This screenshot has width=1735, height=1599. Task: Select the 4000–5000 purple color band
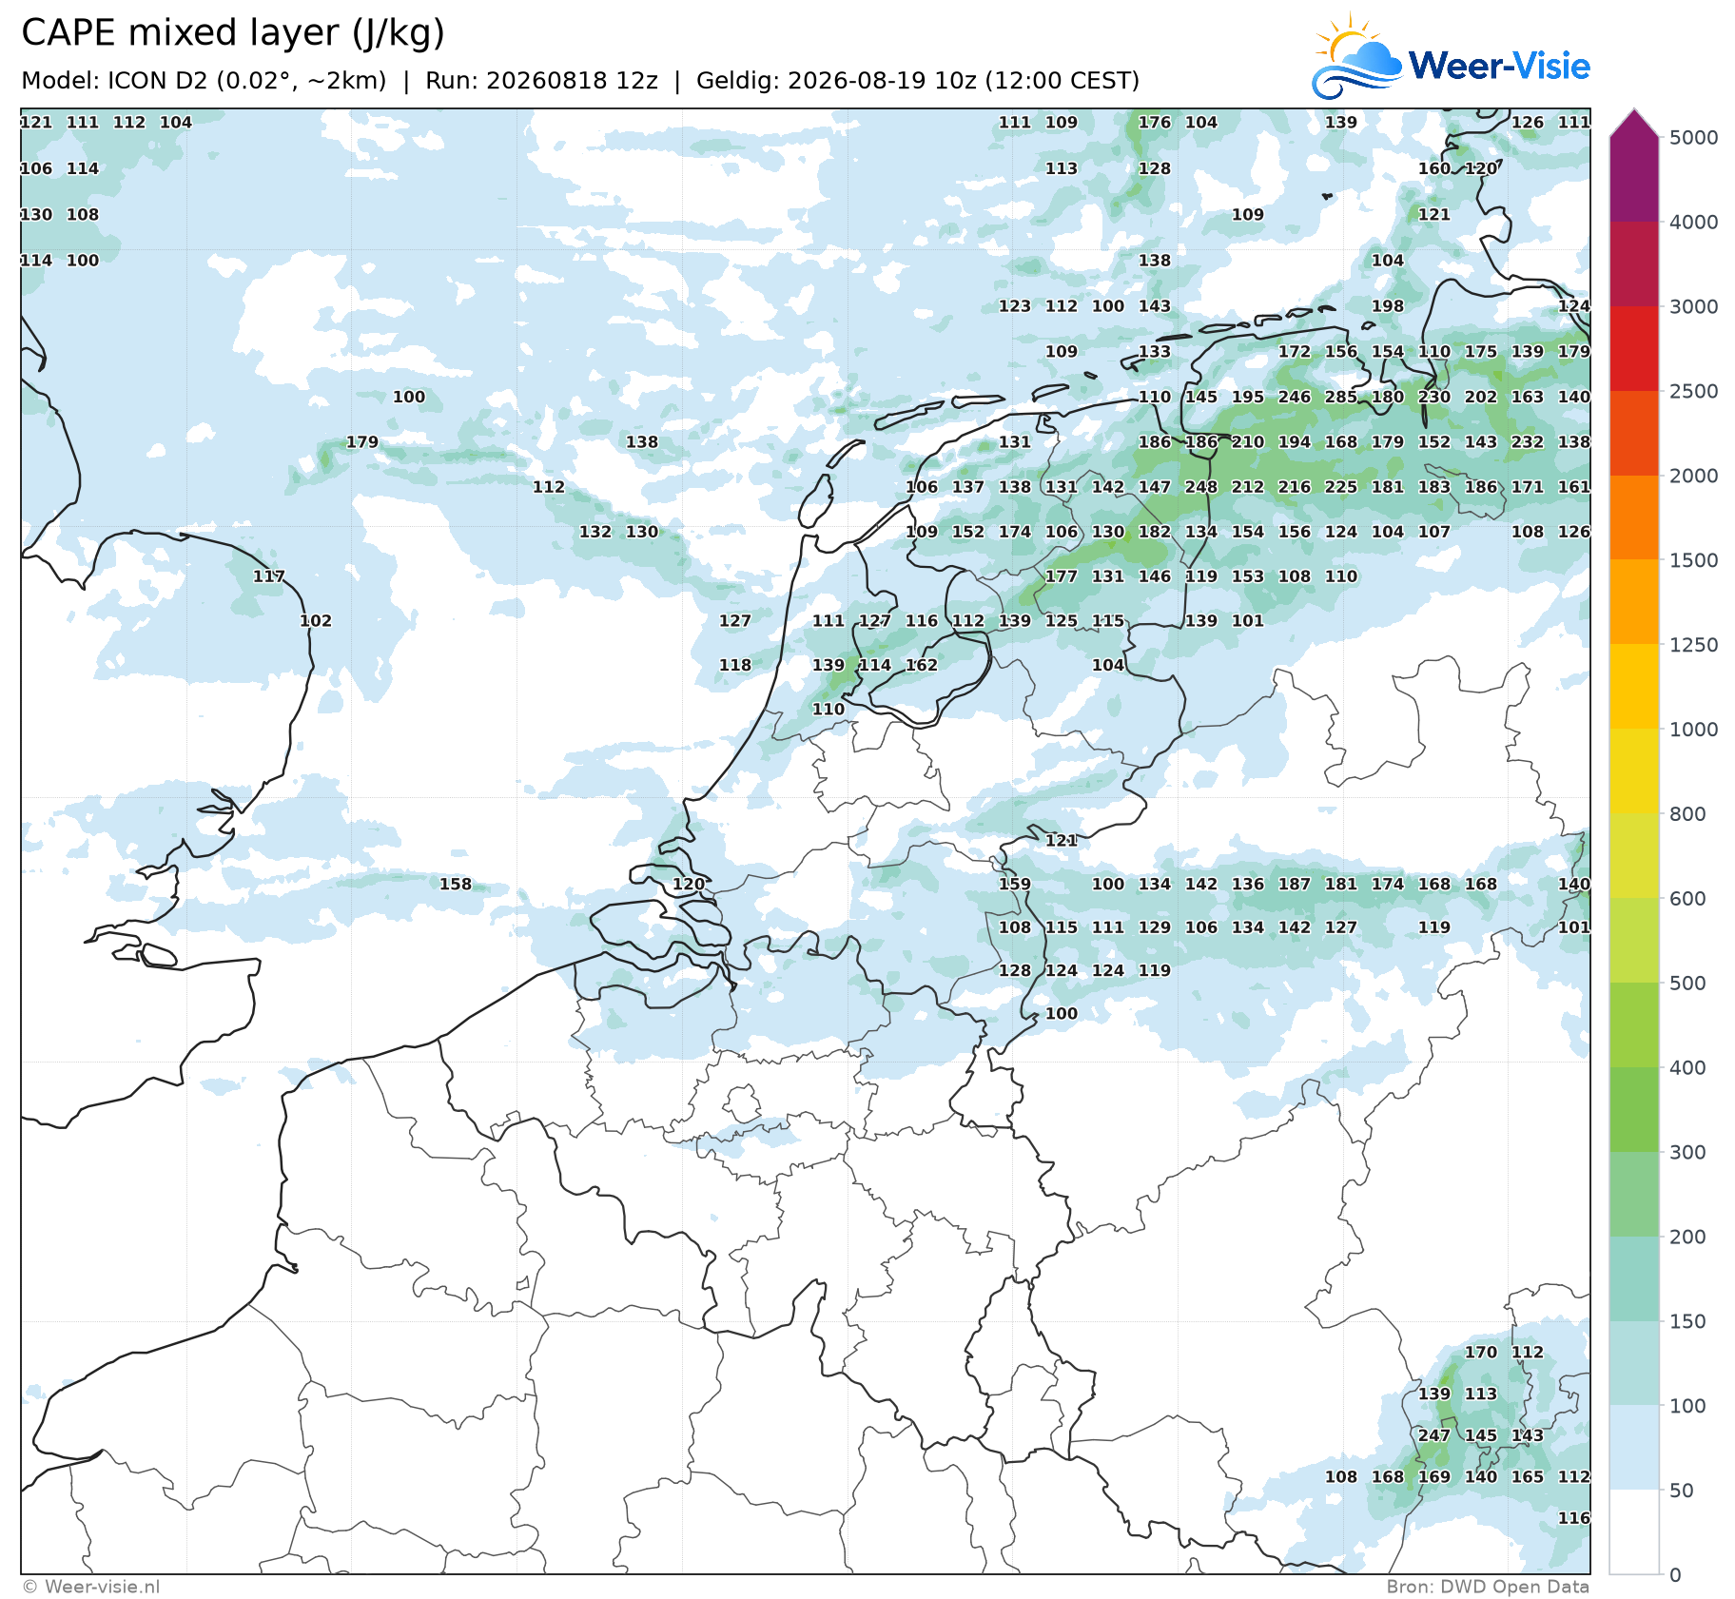tap(1634, 180)
